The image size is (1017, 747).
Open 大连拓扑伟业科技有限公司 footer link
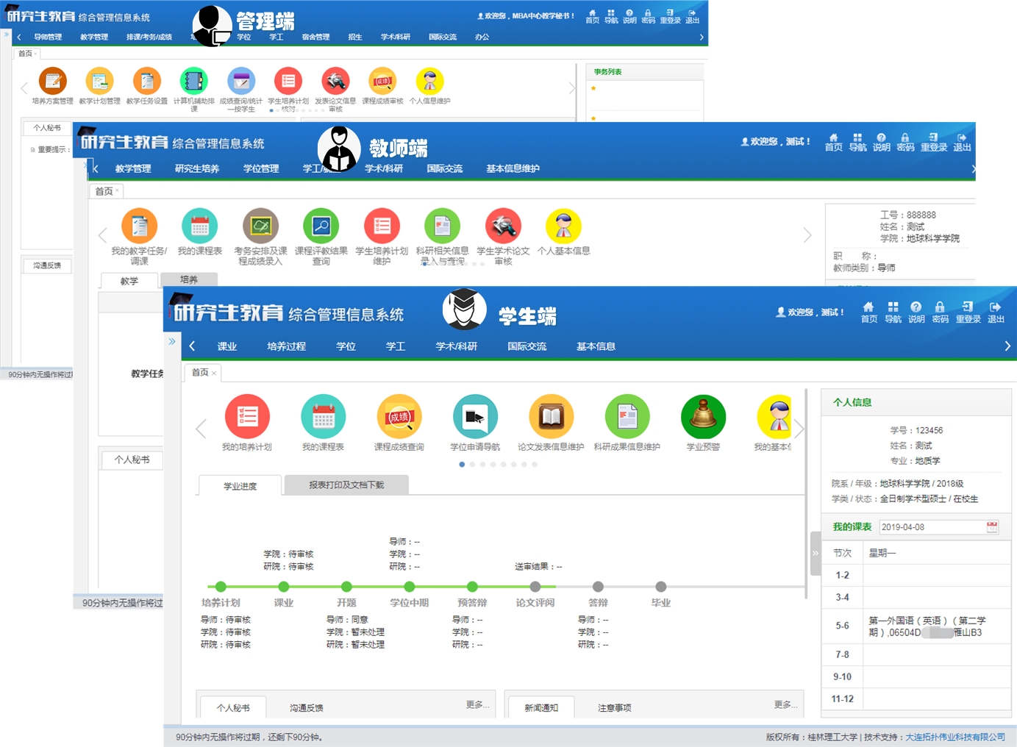tap(954, 737)
